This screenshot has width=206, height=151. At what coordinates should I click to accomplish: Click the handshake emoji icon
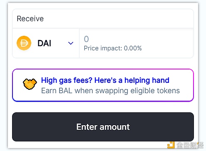click(x=30, y=84)
